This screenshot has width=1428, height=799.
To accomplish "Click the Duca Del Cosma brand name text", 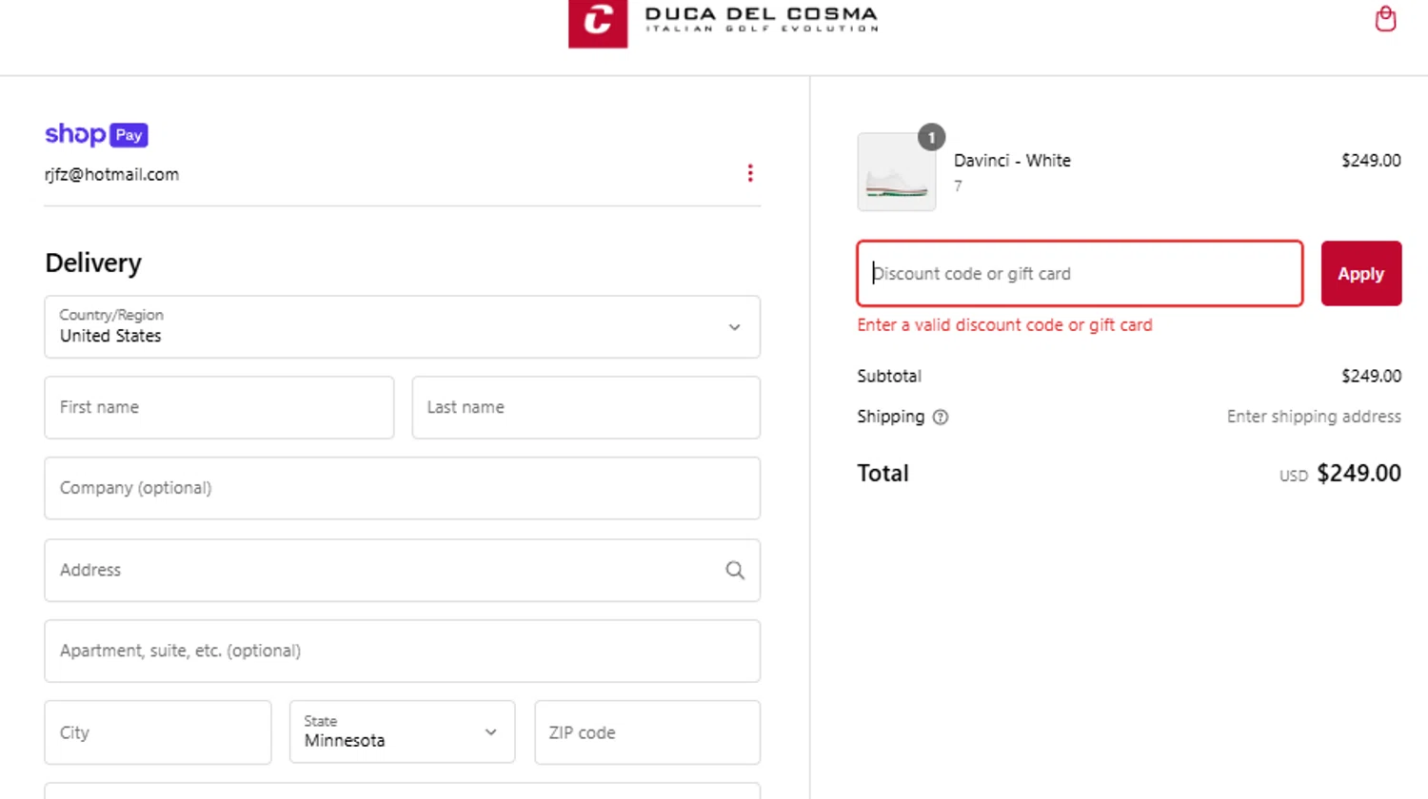I will (762, 14).
